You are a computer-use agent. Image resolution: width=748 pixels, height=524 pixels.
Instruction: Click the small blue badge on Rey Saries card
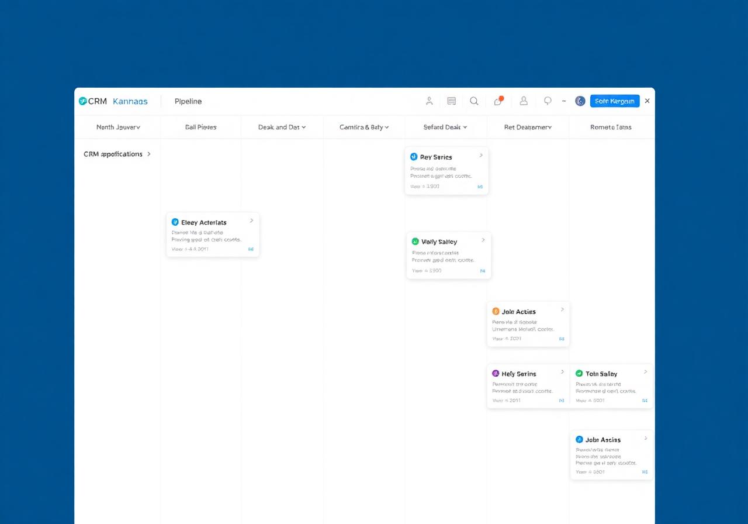coord(480,187)
